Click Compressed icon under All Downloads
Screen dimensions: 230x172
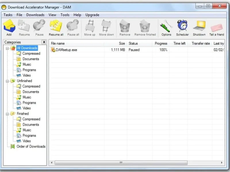[19, 53]
